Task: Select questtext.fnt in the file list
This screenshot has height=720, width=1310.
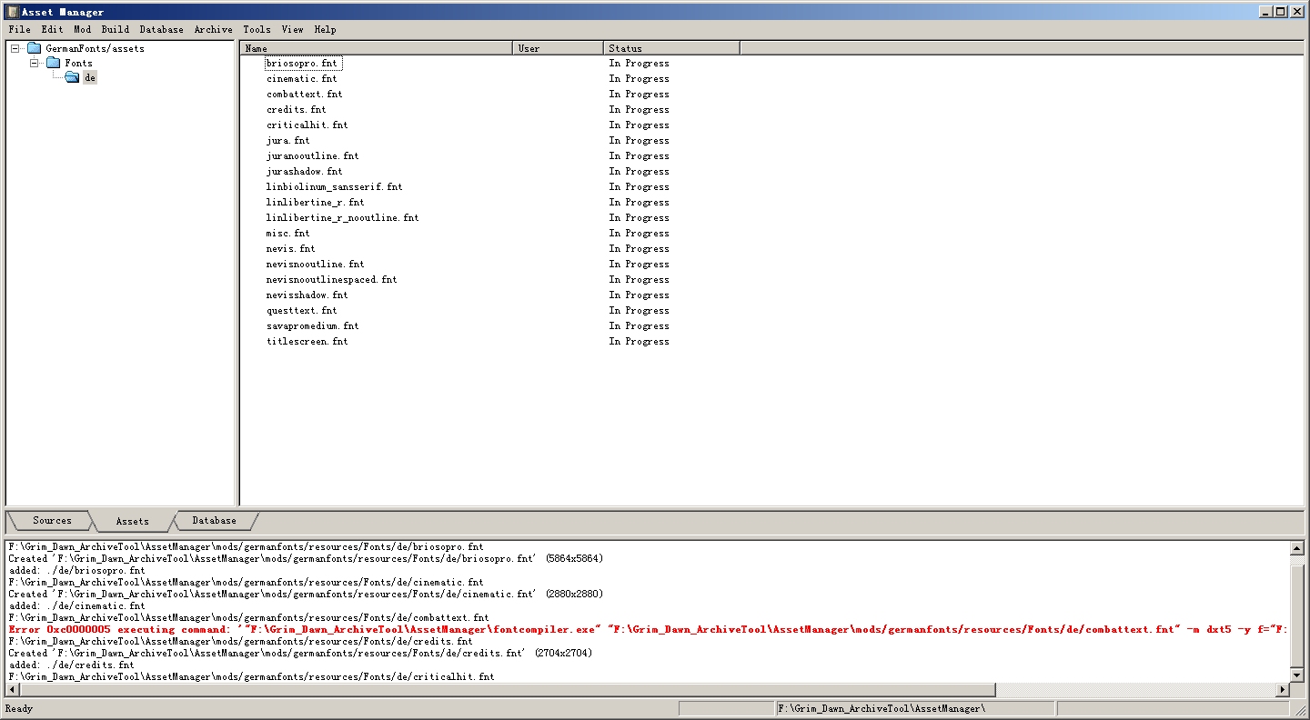Action: click(301, 311)
